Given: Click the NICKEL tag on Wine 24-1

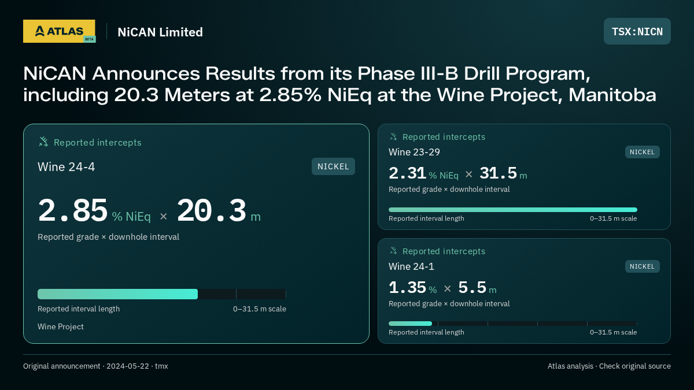Looking at the screenshot, I should (x=642, y=266).
